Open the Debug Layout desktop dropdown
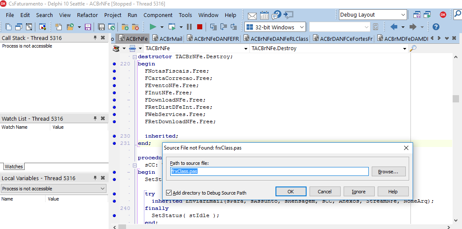462x229 pixels. point(403,15)
